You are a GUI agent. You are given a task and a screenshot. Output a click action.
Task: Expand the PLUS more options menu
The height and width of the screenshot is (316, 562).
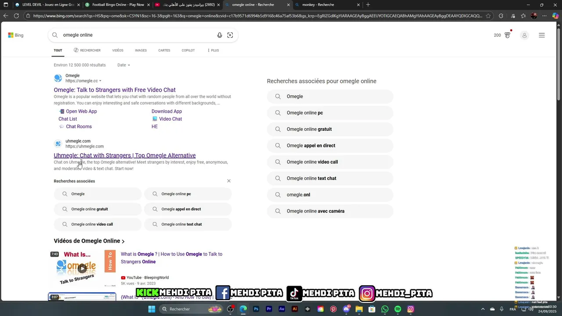click(x=213, y=50)
